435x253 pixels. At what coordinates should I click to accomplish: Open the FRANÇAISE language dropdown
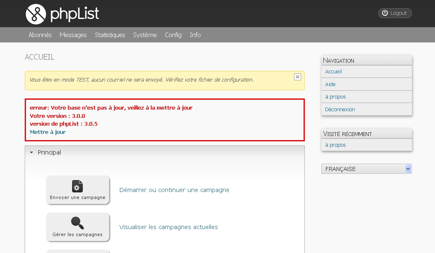(x=366, y=169)
